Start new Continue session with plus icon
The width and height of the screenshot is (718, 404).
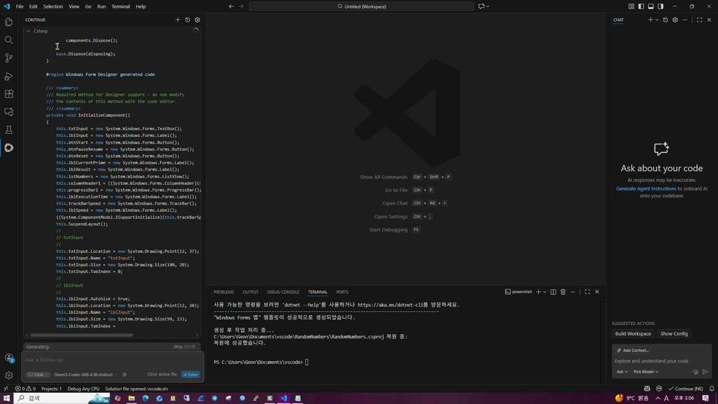point(178,20)
